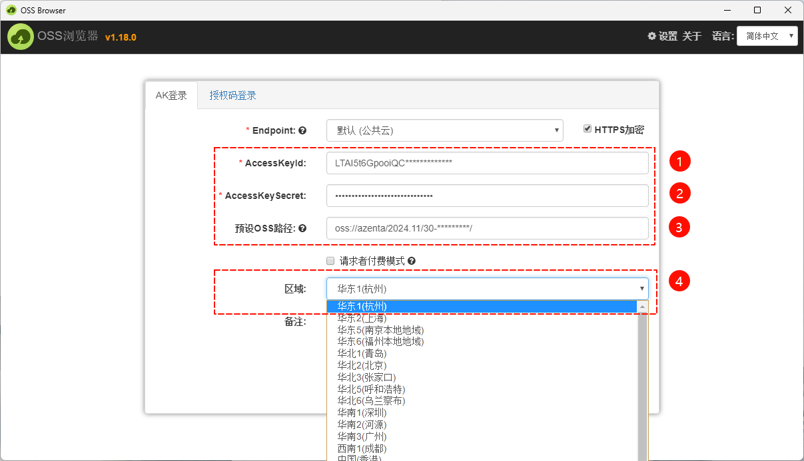Click into the AccessKeyId input field
The width and height of the screenshot is (804, 461).
pyautogui.click(x=487, y=163)
